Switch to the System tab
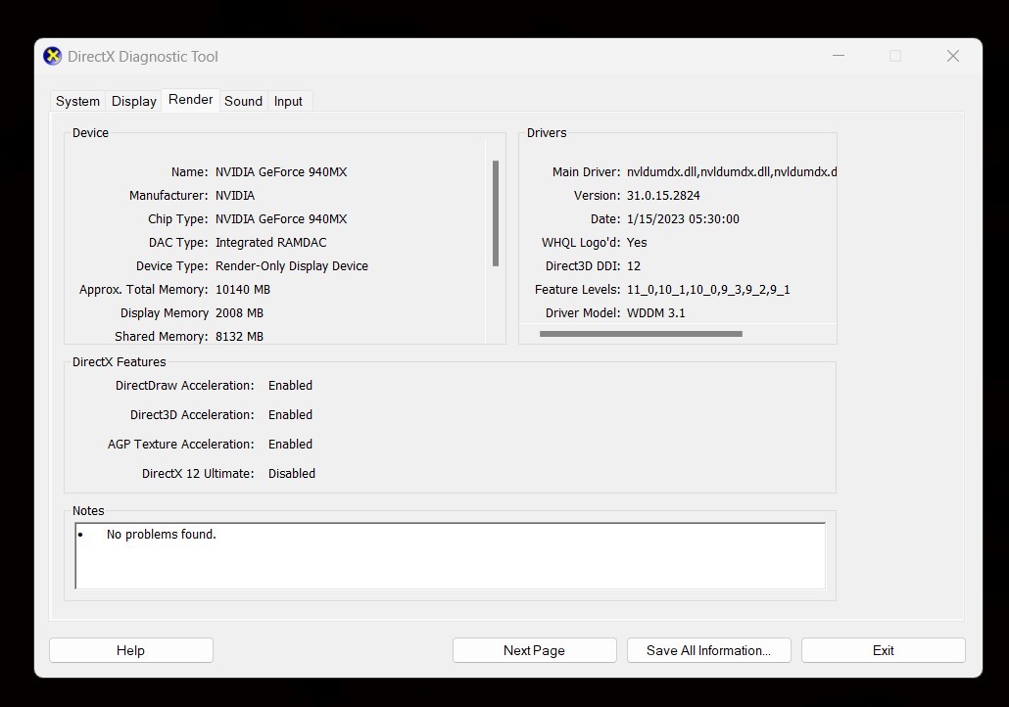This screenshot has height=707, width=1009. tap(77, 101)
